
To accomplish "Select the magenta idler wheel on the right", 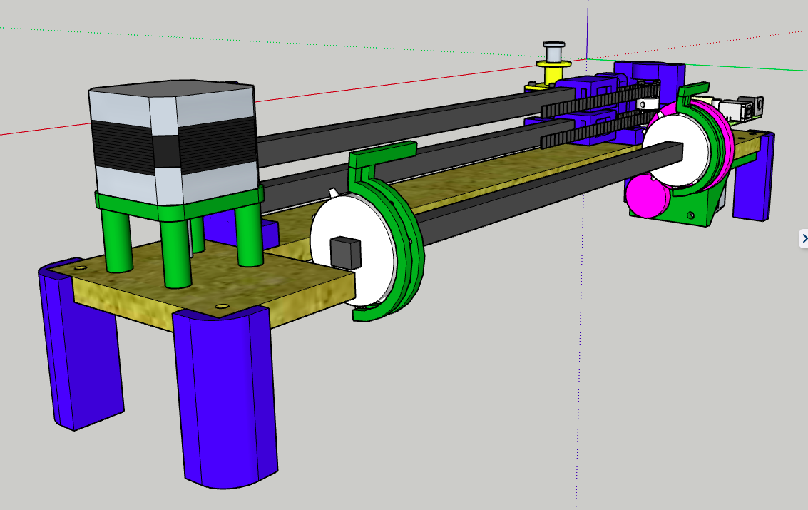I will click(x=645, y=198).
